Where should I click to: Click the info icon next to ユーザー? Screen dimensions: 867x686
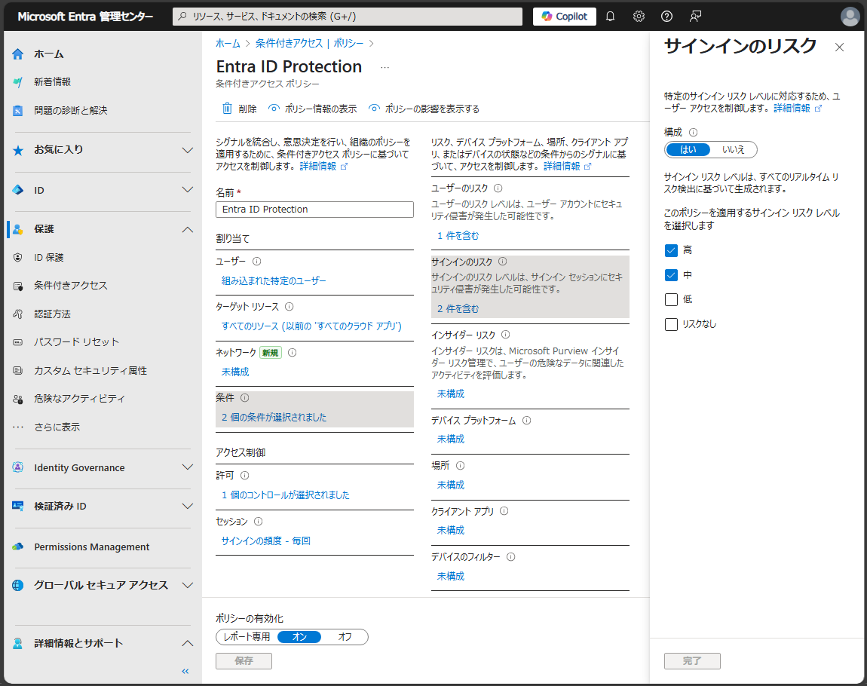[x=256, y=262]
